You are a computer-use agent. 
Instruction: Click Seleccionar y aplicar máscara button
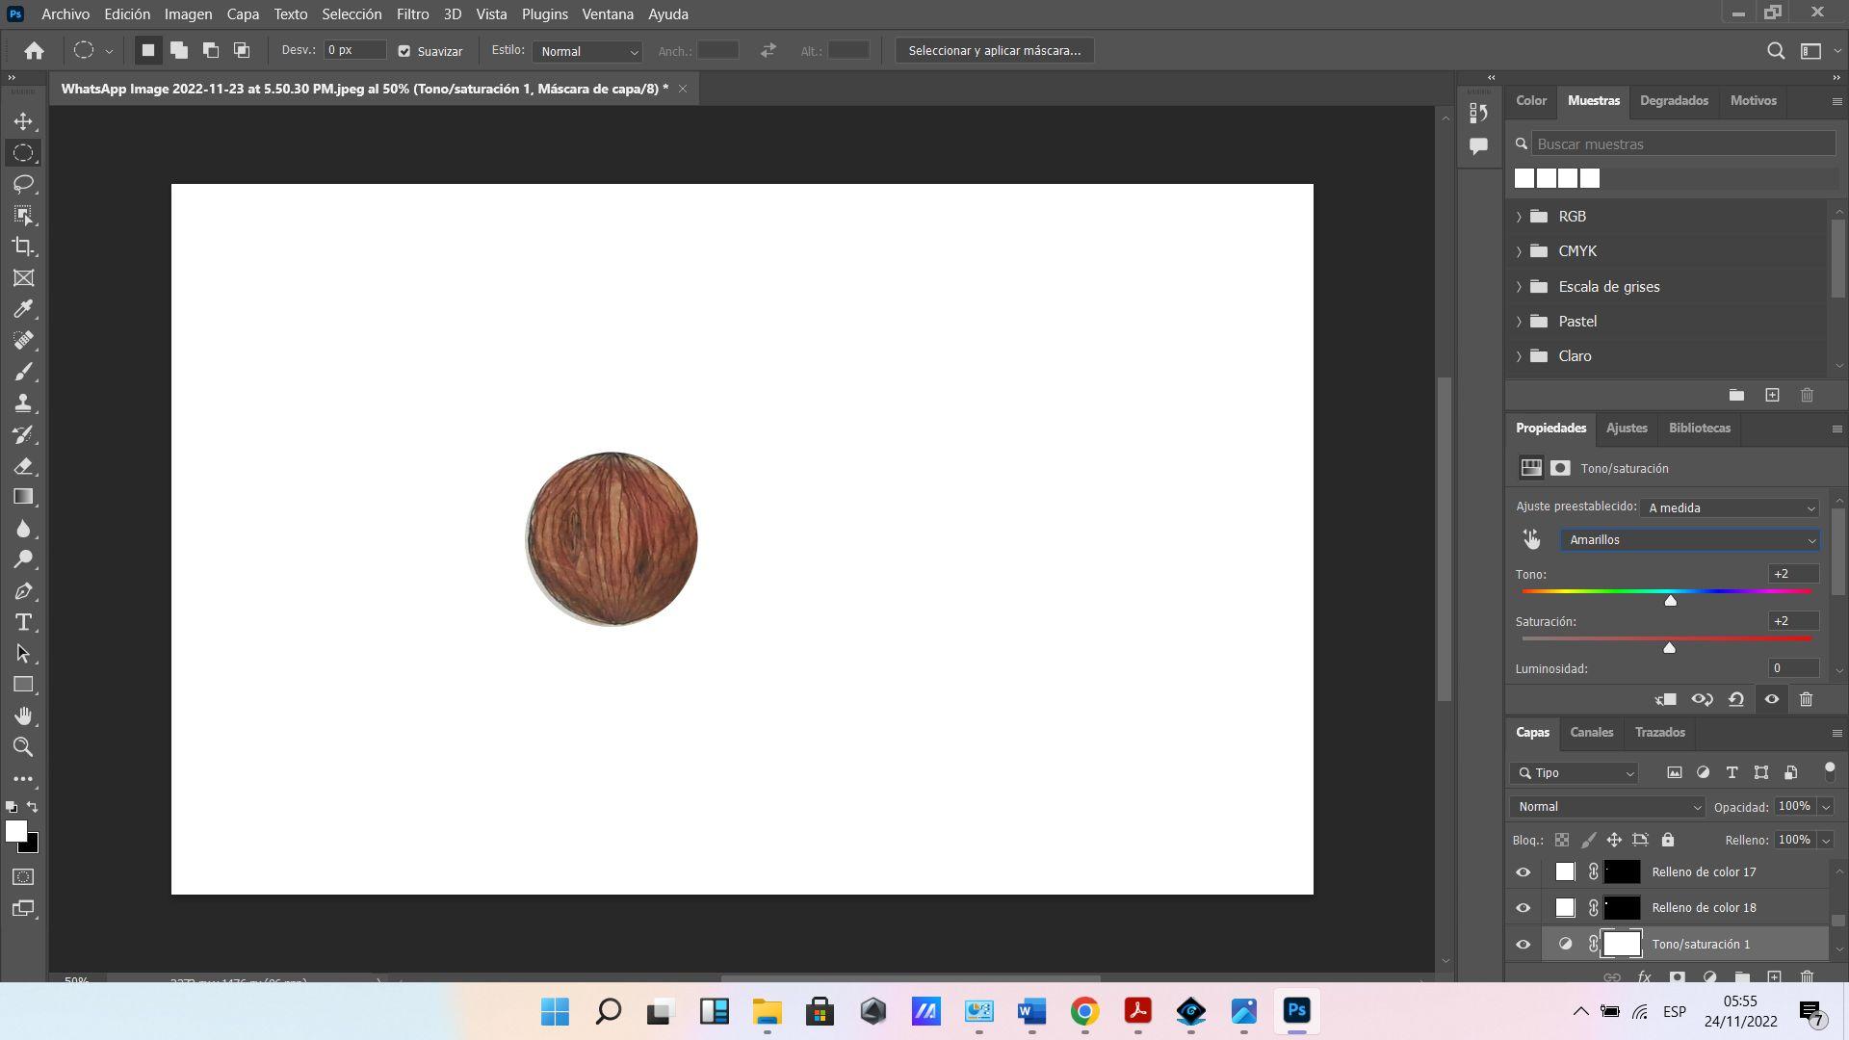[994, 51]
